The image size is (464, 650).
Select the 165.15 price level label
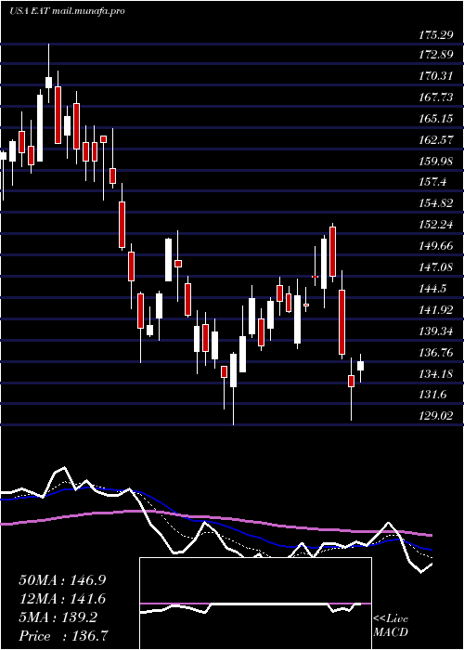tap(435, 119)
